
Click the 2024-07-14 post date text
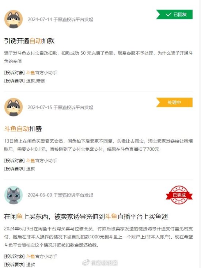coord(60,19)
